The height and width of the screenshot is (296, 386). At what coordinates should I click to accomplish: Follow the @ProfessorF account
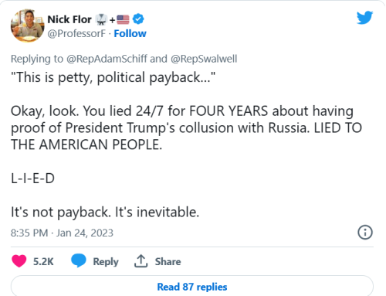[130, 33]
